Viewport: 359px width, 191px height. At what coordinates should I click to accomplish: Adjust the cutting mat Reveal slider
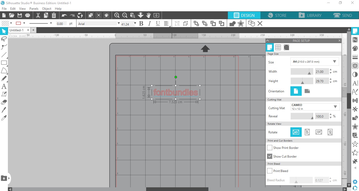click(302, 116)
